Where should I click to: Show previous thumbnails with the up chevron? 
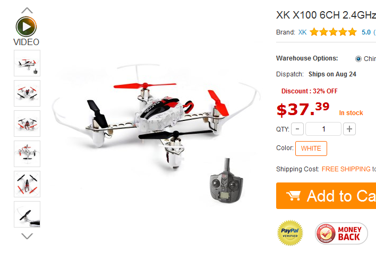click(27, 10)
